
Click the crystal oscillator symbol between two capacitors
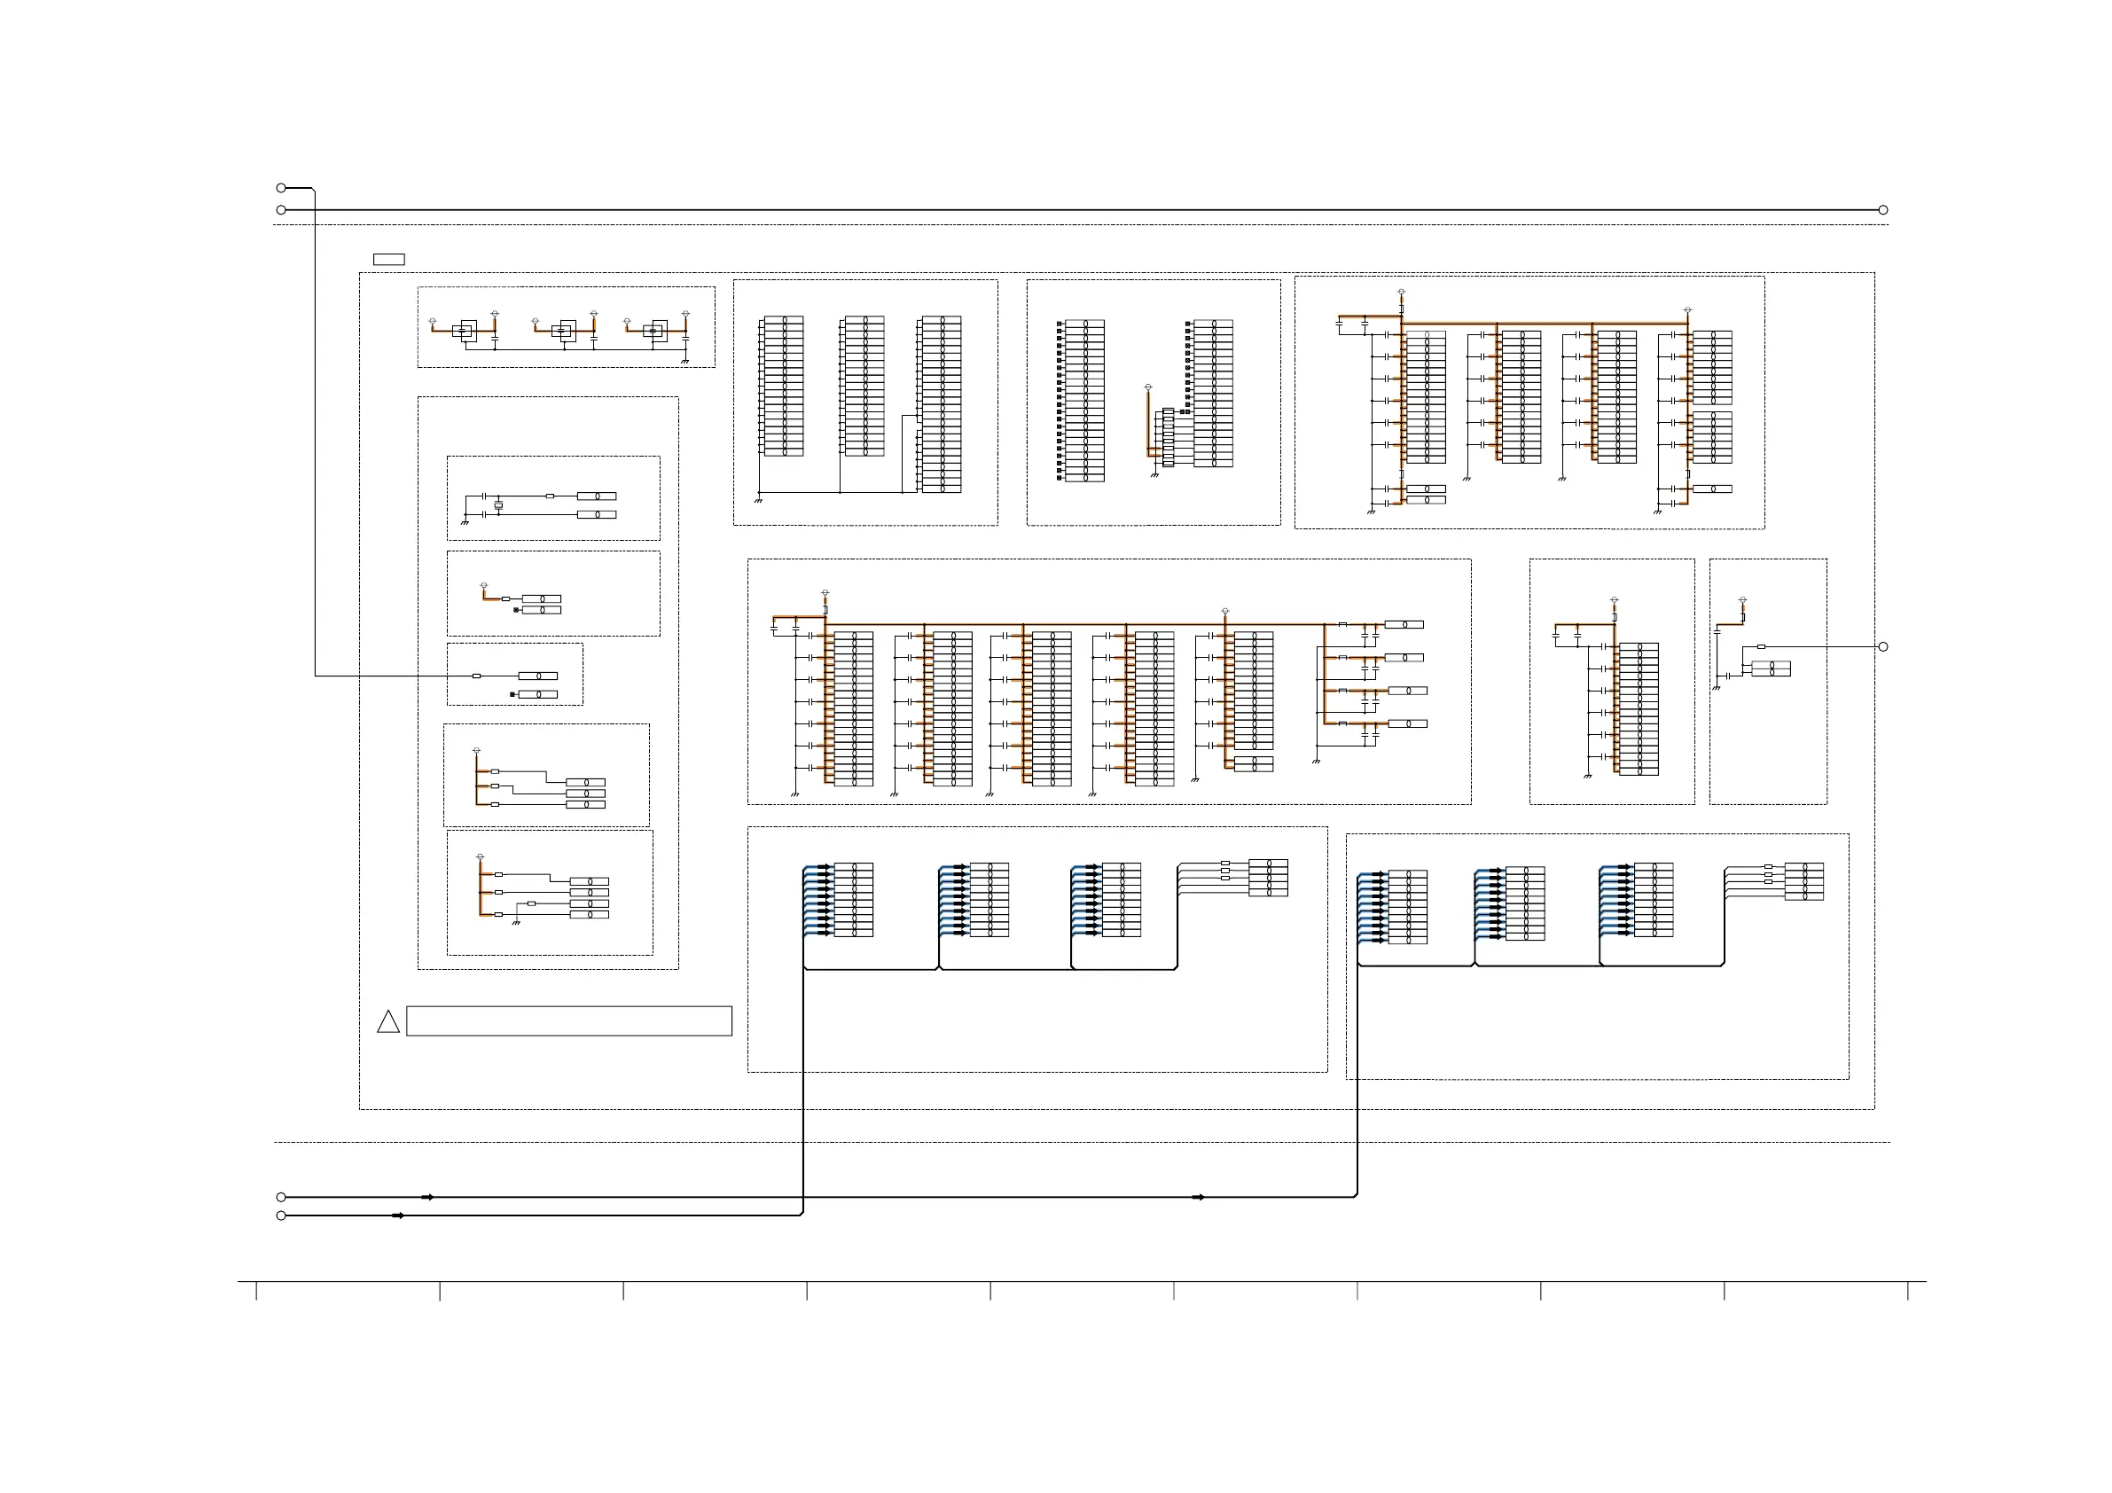pyautogui.click(x=498, y=505)
